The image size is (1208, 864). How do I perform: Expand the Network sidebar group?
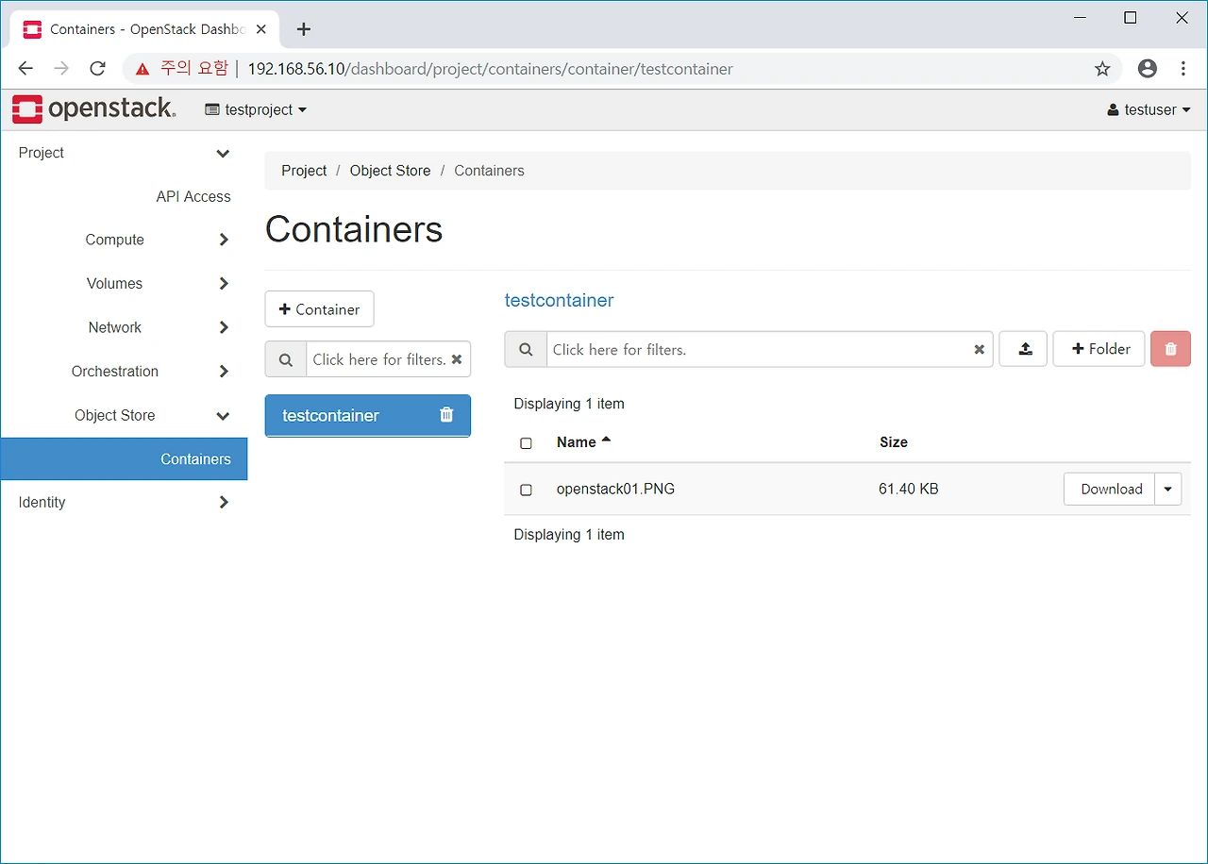(x=224, y=327)
